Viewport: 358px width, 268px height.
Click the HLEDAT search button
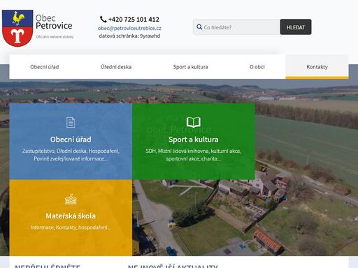pyautogui.click(x=296, y=27)
